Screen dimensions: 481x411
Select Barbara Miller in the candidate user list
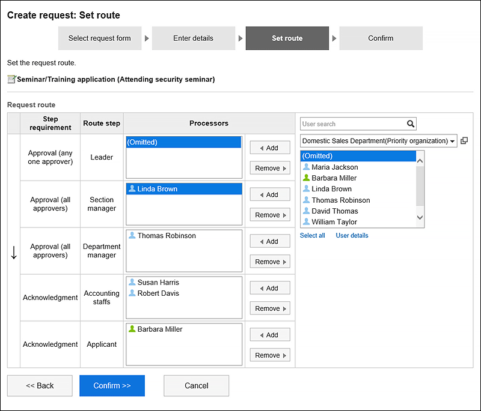click(x=358, y=178)
